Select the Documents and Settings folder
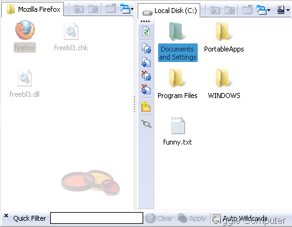Screen dimensions: 292x227 click(178, 42)
